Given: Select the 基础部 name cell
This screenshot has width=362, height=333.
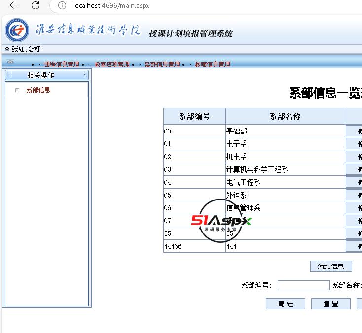Looking at the screenshot, I should tap(285, 131).
